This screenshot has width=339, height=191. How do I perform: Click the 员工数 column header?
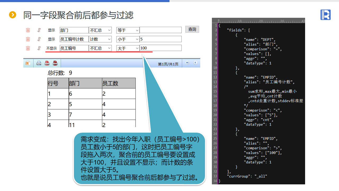tap(119, 83)
